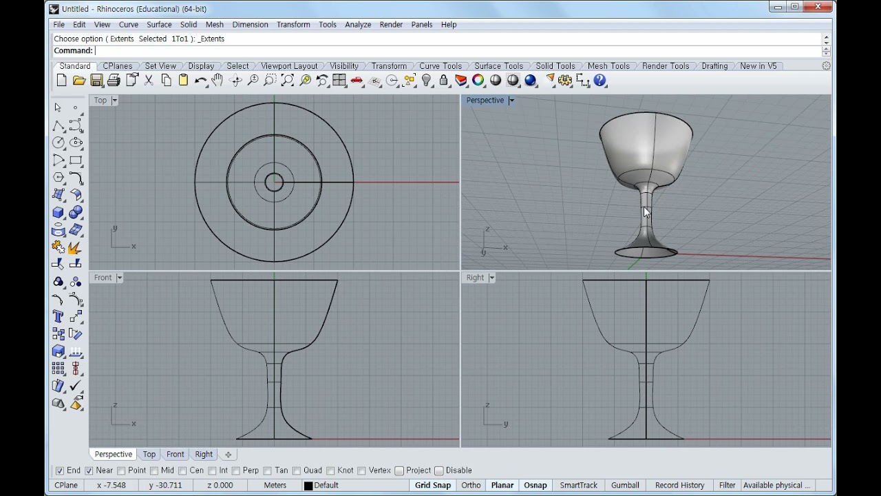Select the Rectangle tool in sidebar
Viewport: 881px width, 496px height.
pyautogui.click(x=76, y=160)
